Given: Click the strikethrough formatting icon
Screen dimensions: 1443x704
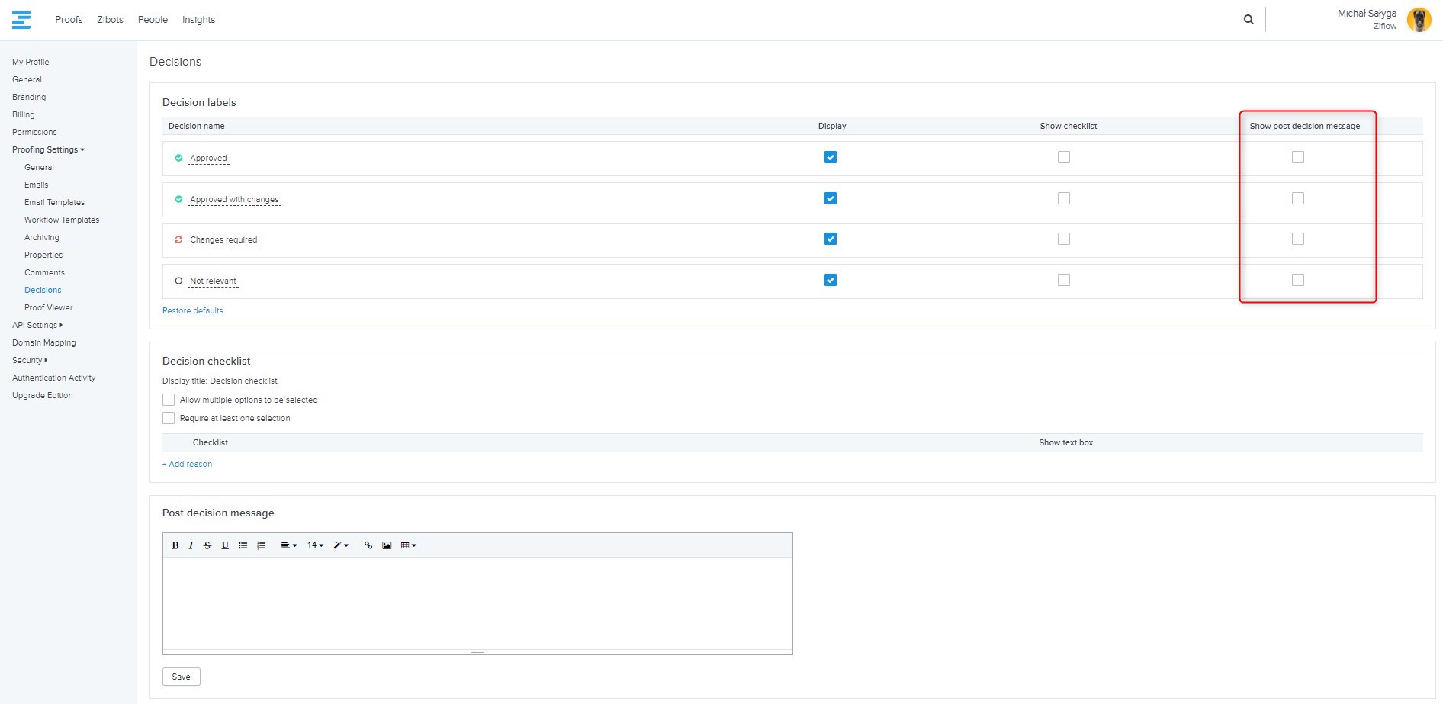Looking at the screenshot, I should pyautogui.click(x=207, y=545).
